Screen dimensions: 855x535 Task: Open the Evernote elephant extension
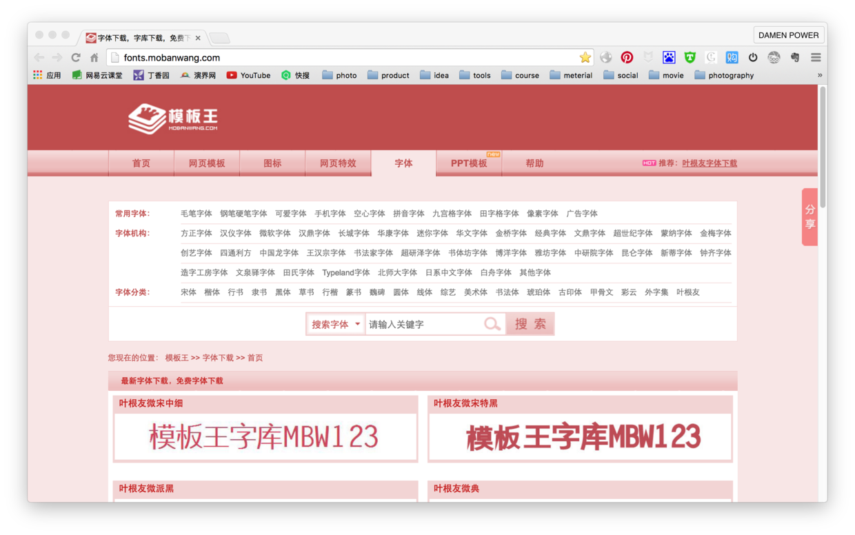[x=795, y=57]
